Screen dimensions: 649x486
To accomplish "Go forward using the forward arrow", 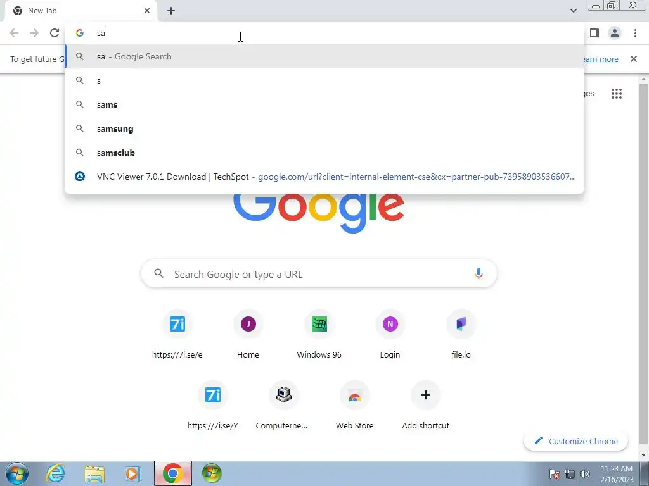I will [34, 33].
